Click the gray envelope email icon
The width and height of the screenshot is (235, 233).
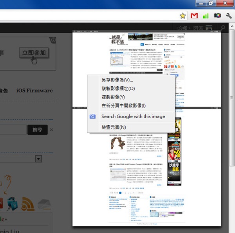coord(45,204)
